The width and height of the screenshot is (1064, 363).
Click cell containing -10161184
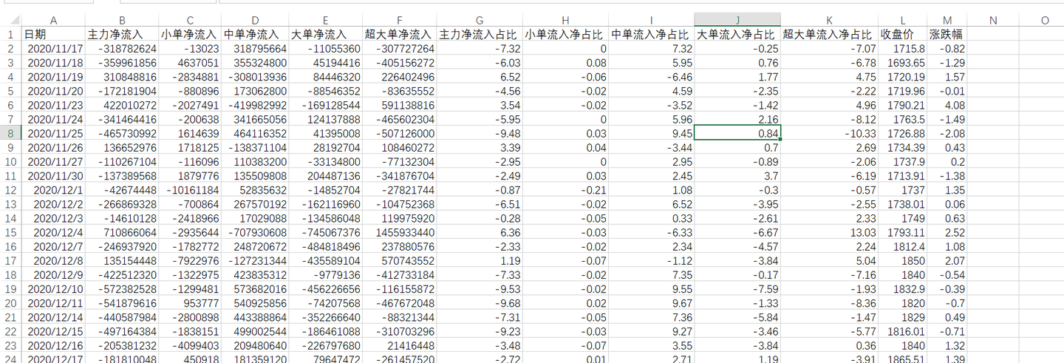[190, 189]
